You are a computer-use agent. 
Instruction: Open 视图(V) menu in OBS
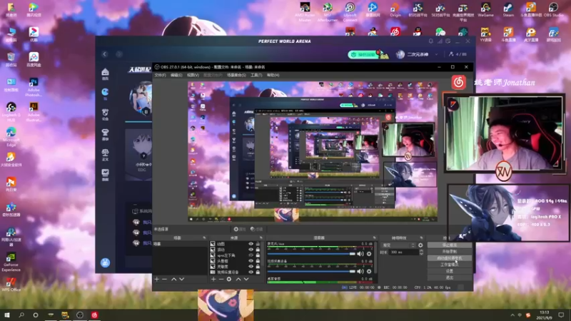click(x=193, y=76)
